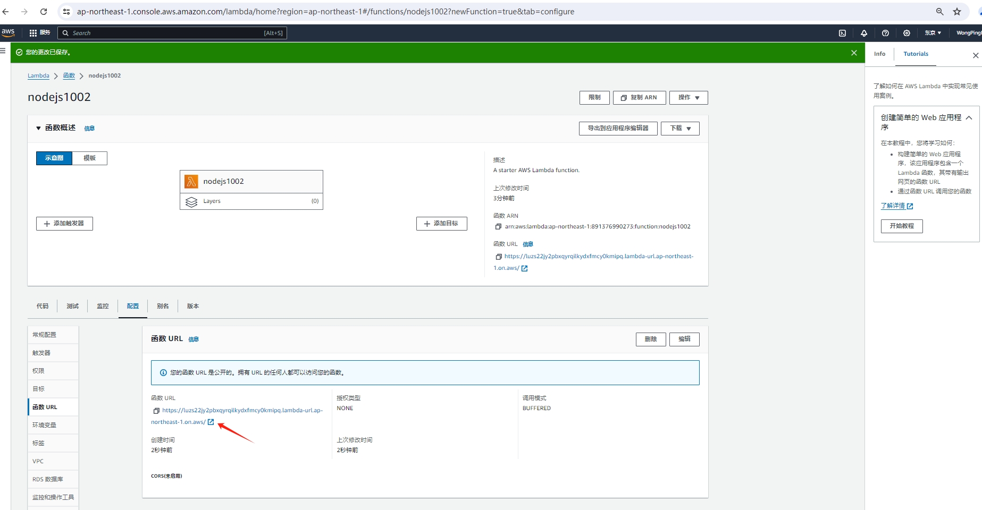Switch to the 监控 monitoring tab
982x510 pixels.
tap(103, 307)
